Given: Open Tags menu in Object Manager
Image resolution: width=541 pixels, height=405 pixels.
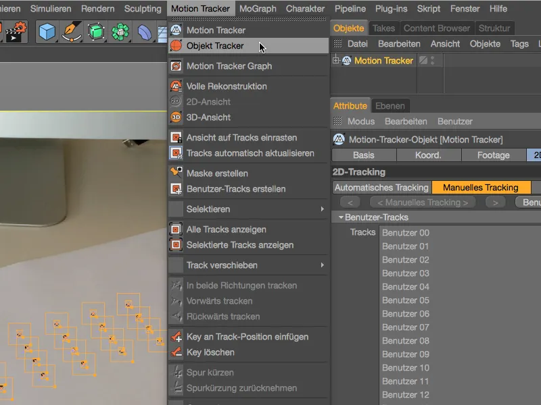Looking at the screenshot, I should coord(519,44).
